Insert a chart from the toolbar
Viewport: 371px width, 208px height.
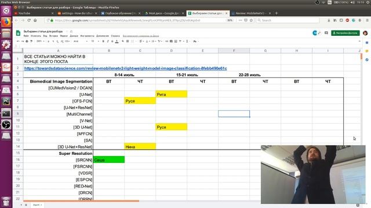(176, 41)
